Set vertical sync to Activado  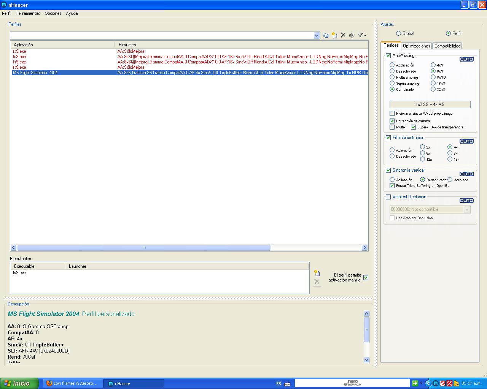[450, 180]
